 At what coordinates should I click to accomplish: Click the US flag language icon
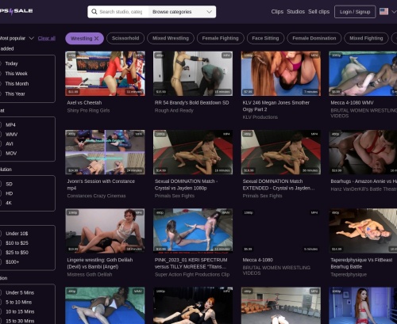[384, 11]
